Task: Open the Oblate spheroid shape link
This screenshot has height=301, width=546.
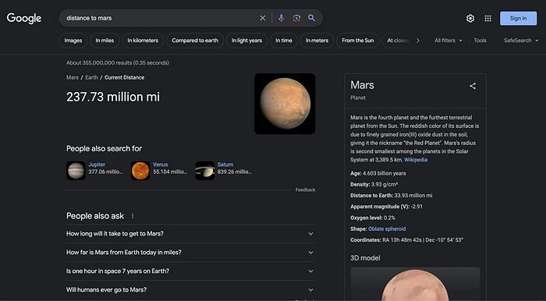Action: click(x=387, y=229)
